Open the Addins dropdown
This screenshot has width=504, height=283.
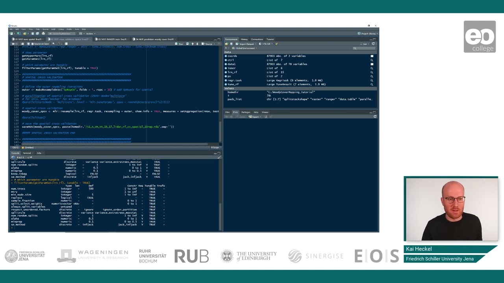coord(91,33)
